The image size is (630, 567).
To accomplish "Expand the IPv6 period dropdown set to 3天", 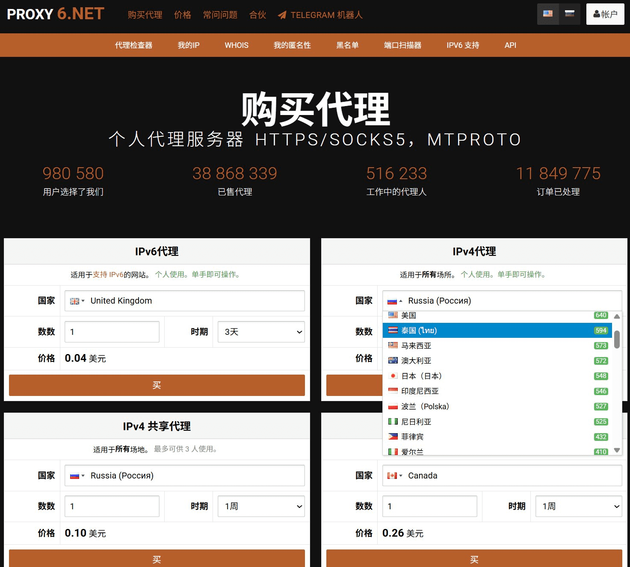I will 261,332.
